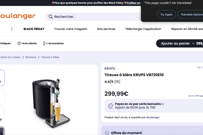The image size is (203, 135).
Task: Open the BLACK FRIDAY menu
Action: tap(34, 29)
